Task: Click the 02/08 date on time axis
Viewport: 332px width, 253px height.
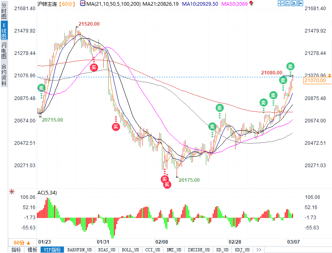Action: 162,242
